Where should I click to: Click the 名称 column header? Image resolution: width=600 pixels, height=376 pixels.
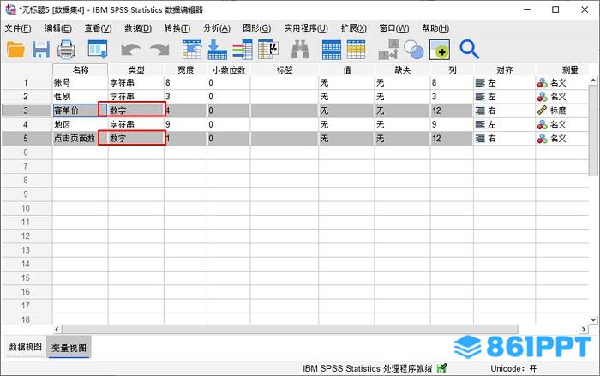pos(81,69)
